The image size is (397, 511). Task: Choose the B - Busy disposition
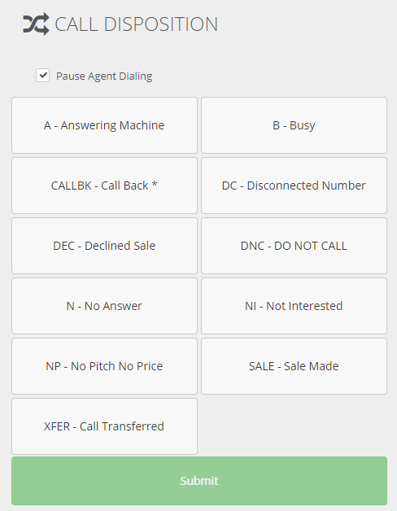pos(294,125)
